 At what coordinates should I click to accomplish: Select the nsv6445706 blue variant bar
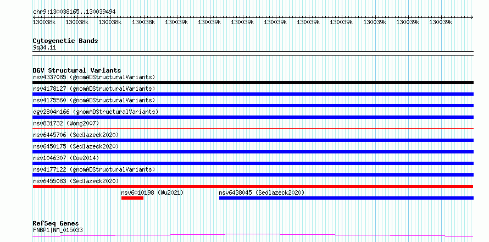[x=253, y=140]
